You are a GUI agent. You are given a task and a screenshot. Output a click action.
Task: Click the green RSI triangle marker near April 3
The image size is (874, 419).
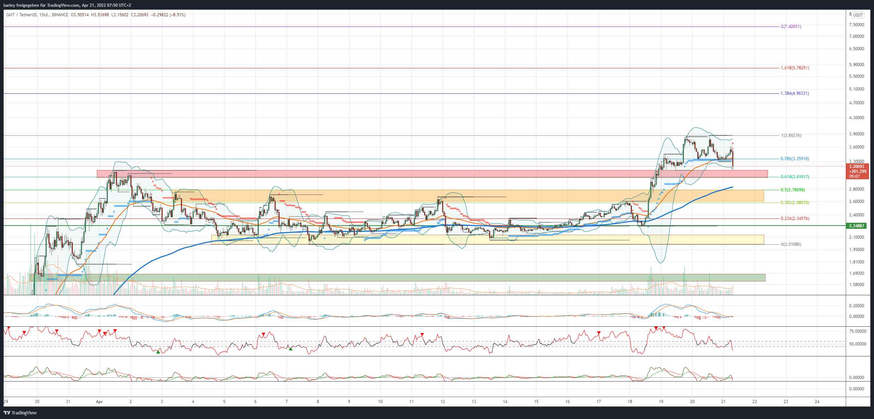(x=158, y=352)
